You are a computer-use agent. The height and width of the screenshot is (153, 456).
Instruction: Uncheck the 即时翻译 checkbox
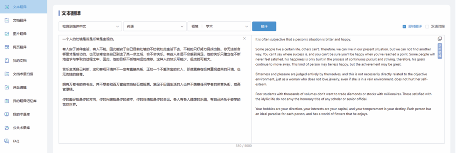pos(404,27)
